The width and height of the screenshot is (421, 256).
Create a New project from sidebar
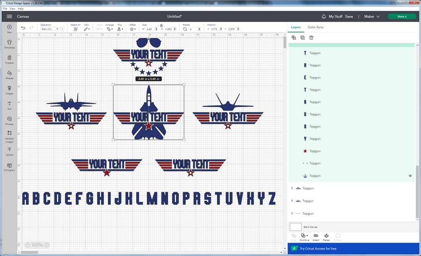click(x=9, y=28)
